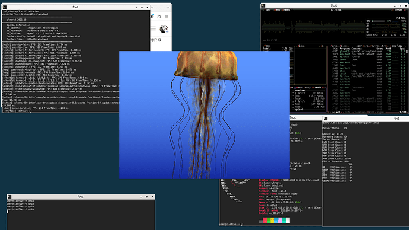Click the '[jellyfish] <default>' prompt line
This screenshot has width=409, height=230.
(17, 111)
